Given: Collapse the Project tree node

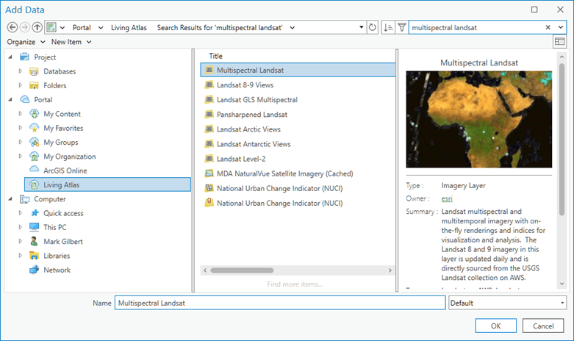Looking at the screenshot, I should click(x=10, y=57).
